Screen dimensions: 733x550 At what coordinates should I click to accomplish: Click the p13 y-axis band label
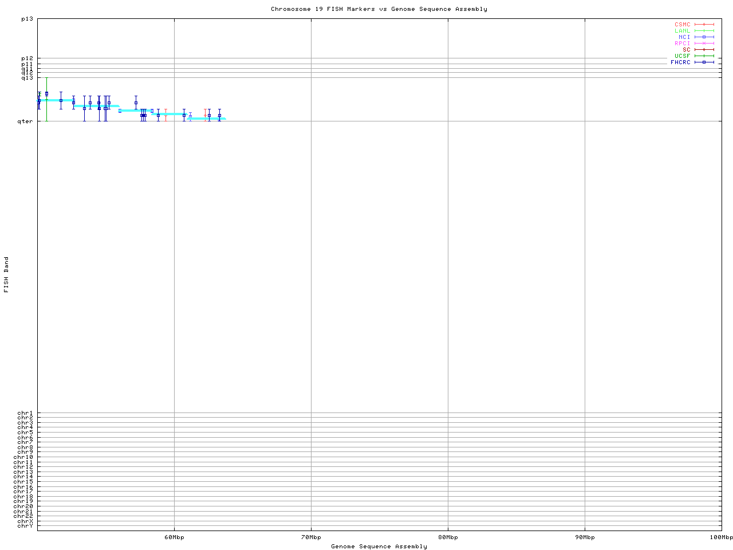[x=27, y=19]
